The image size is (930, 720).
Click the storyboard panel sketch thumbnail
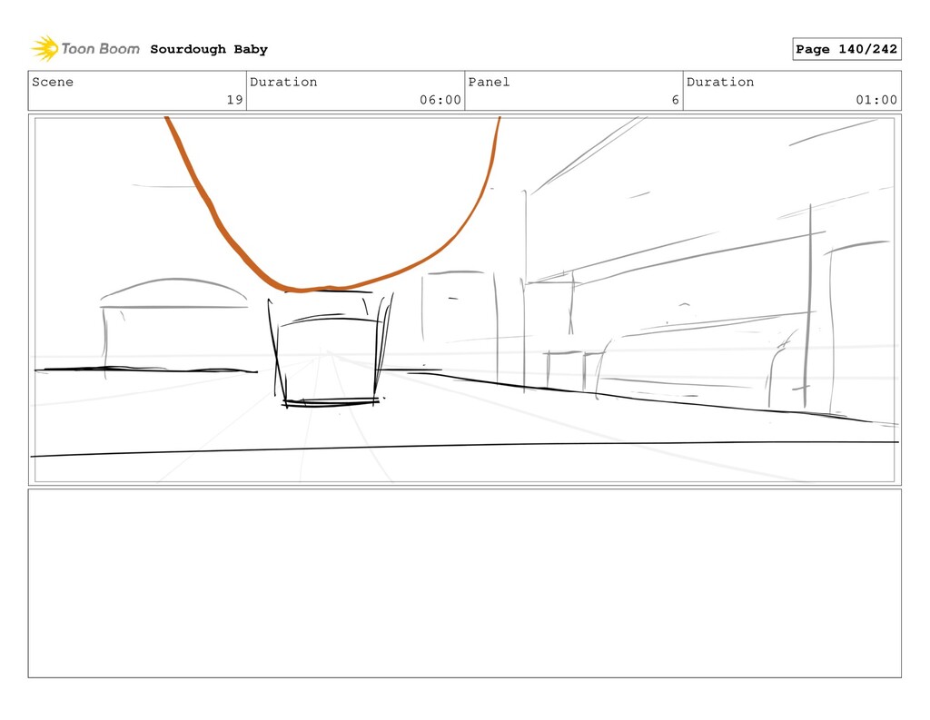464,300
